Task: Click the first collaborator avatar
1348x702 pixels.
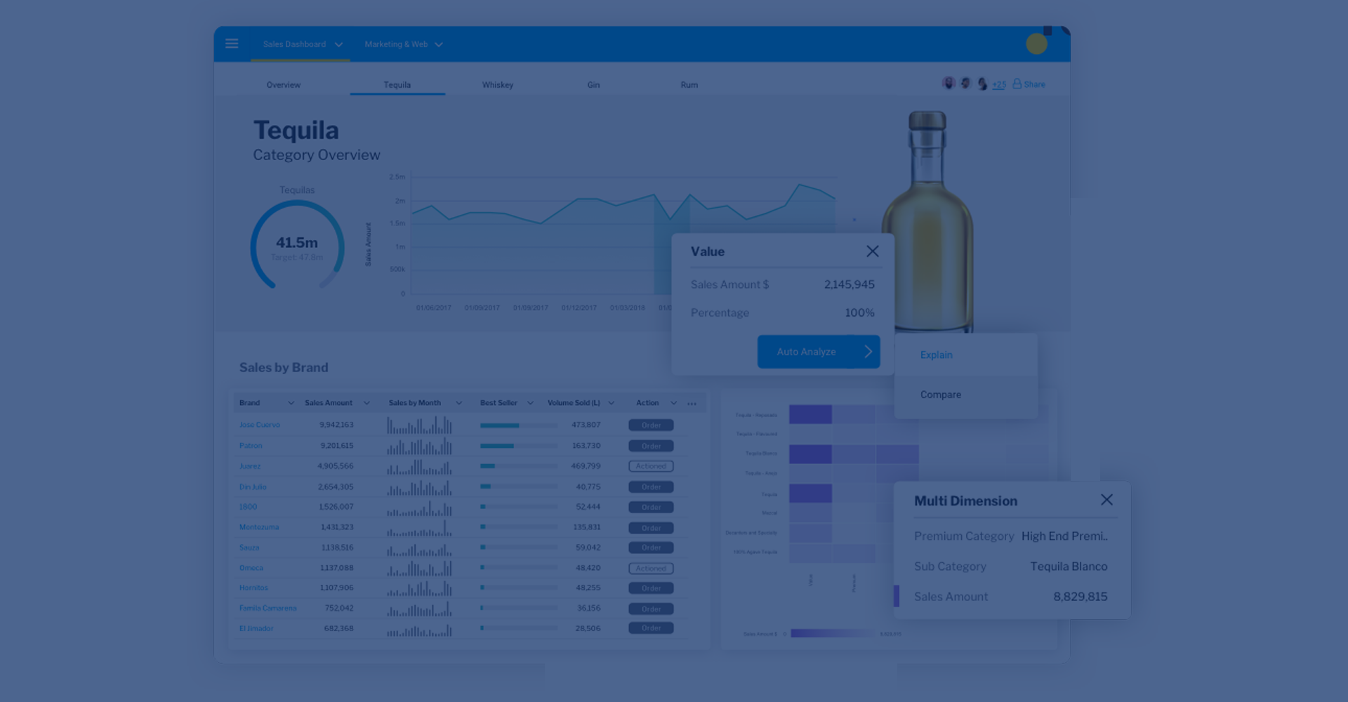Action: 949,84
